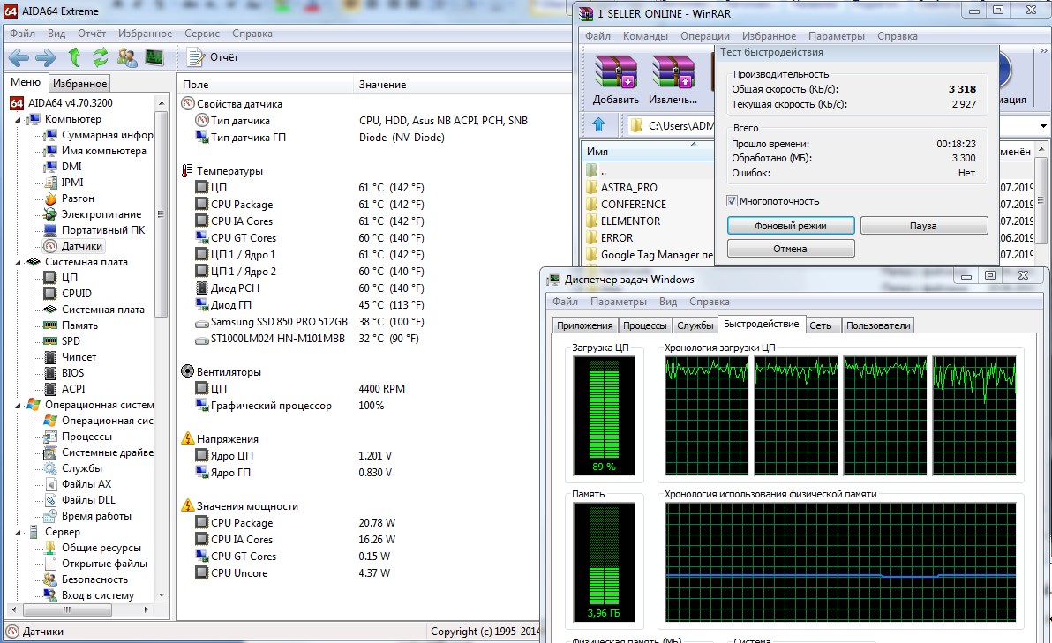This screenshot has height=643, width=1052.
Task: Open Время работы in the tree
Action: [x=96, y=516]
